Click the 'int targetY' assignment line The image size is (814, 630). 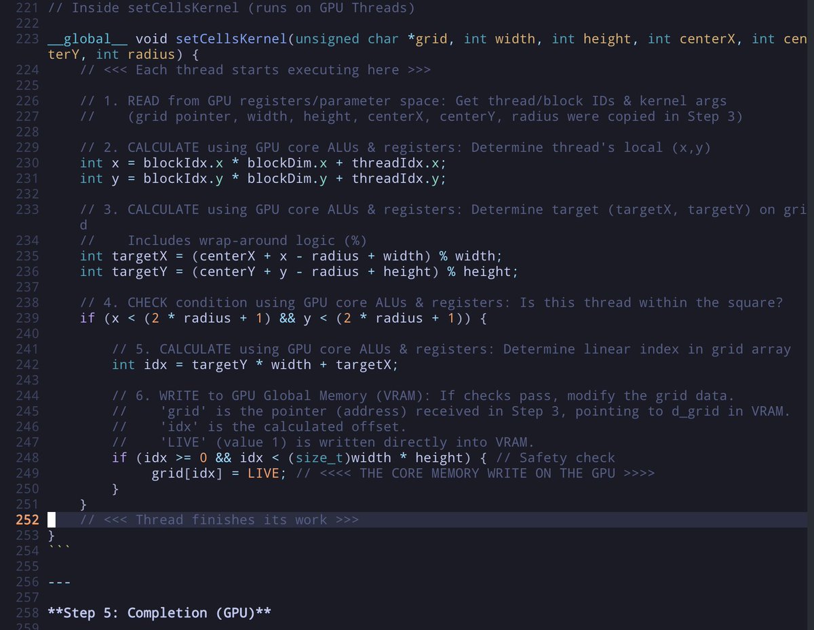click(x=299, y=272)
